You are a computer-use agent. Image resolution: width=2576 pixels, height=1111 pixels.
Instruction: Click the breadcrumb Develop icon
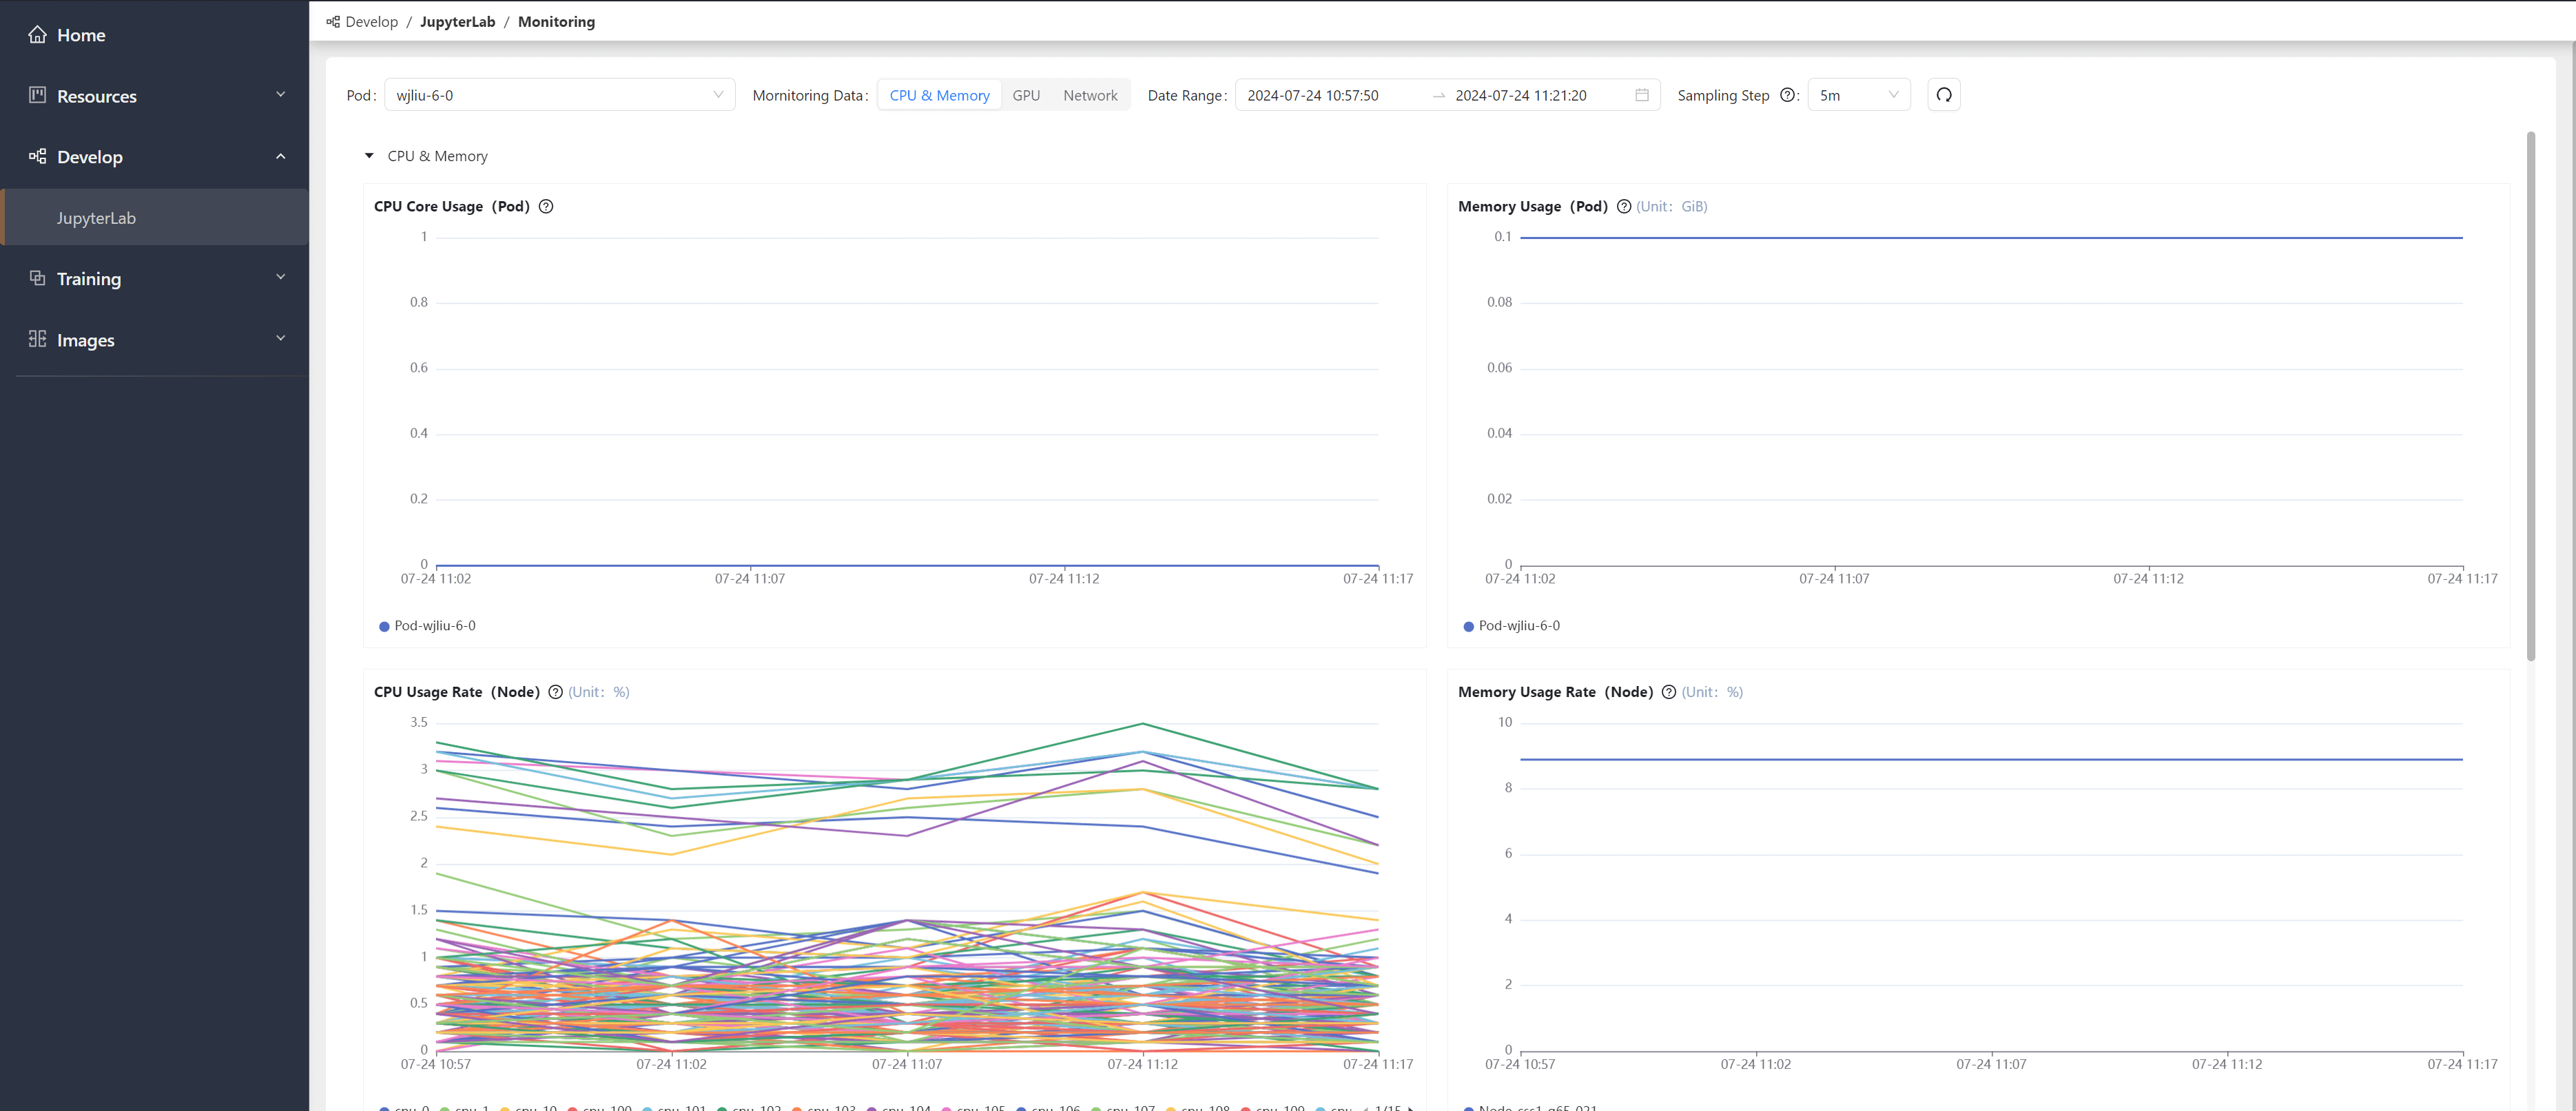(x=333, y=22)
